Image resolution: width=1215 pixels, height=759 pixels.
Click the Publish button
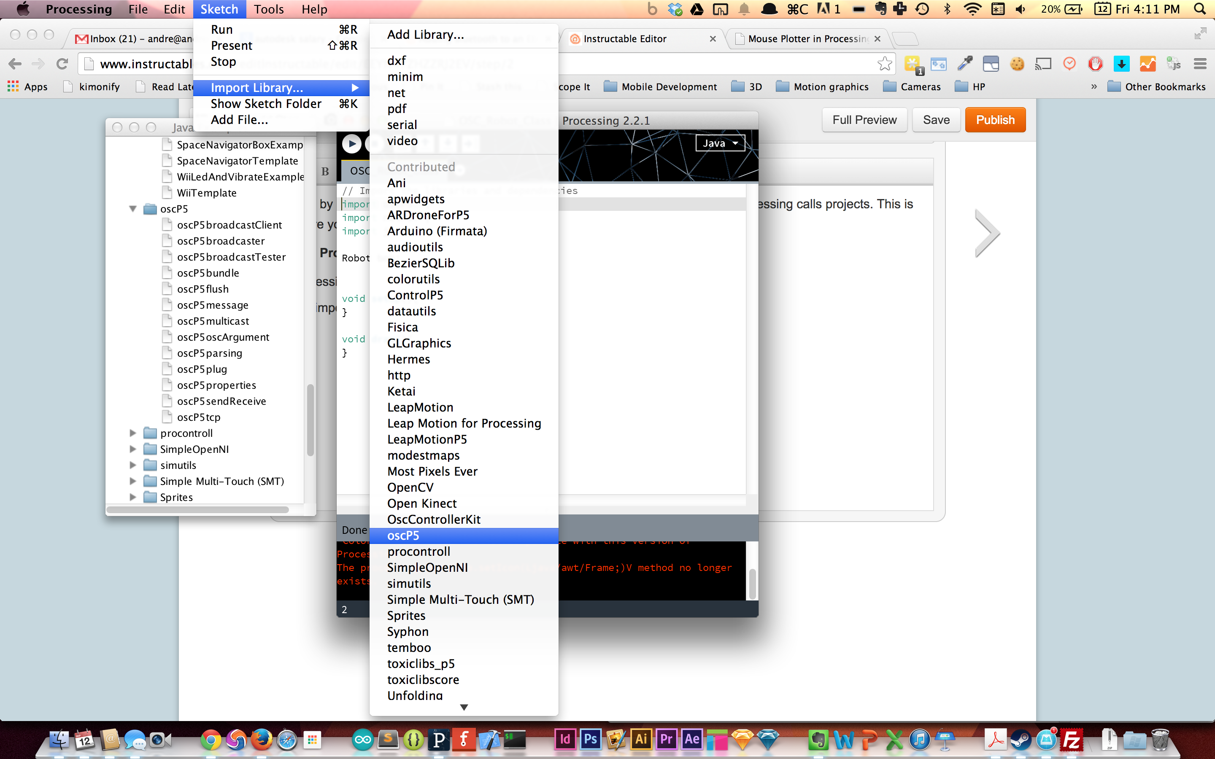coord(995,120)
